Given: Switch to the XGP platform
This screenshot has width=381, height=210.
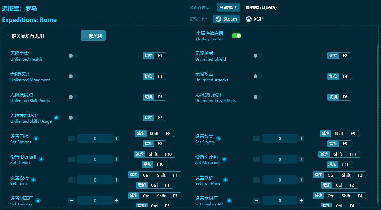Looking at the screenshot, I should pyautogui.click(x=254, y=19).
